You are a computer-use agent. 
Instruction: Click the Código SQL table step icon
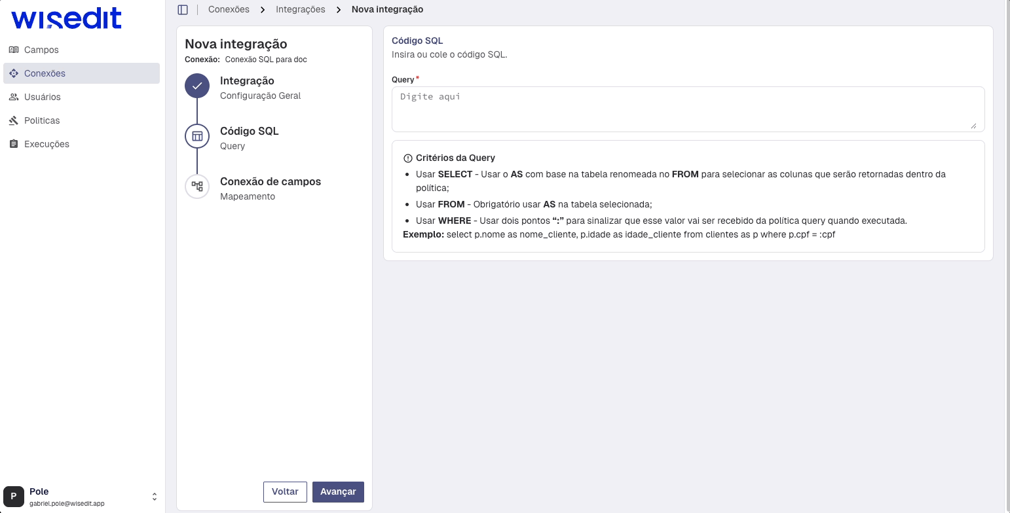(197, 136)
